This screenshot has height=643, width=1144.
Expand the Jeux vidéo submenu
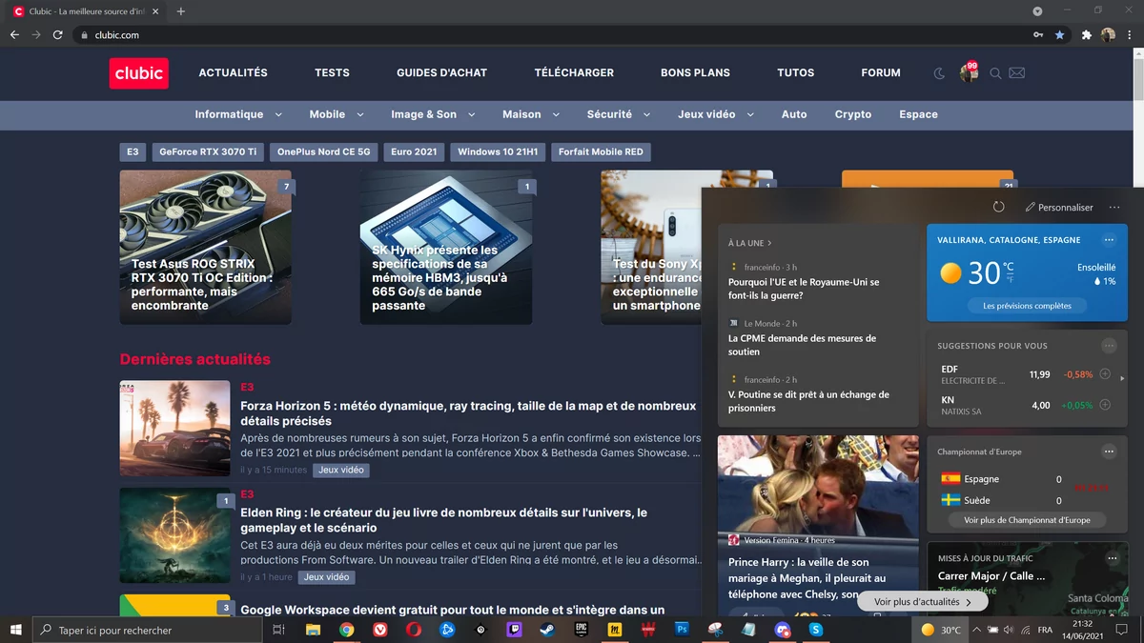tap(750, 114)
